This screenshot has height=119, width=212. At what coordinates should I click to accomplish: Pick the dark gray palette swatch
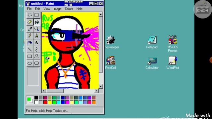[41, 98]
